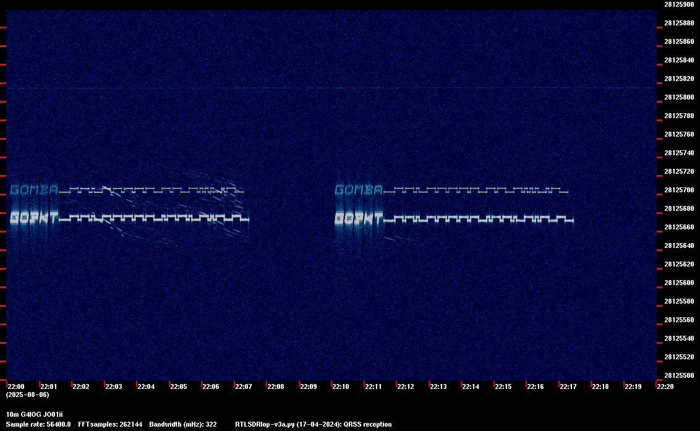This screenshot has width=700, height=431.
Task: Click the 28125540 frequency label
Action: tap(680, 338)
